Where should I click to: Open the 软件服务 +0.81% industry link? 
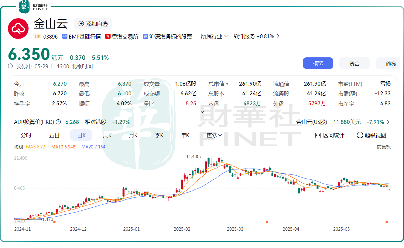pos(256,36)
